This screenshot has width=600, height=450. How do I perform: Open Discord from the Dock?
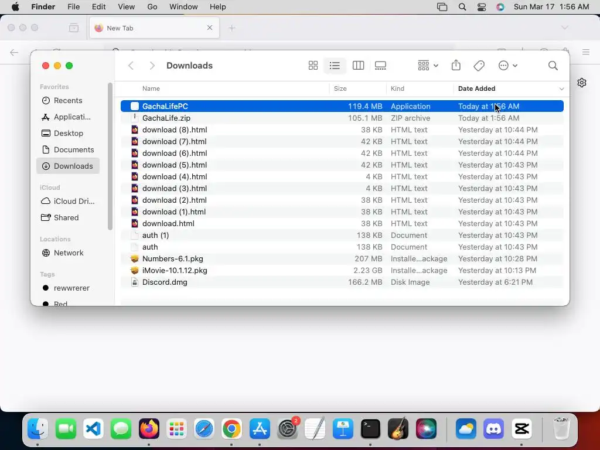tap(493, 429)
